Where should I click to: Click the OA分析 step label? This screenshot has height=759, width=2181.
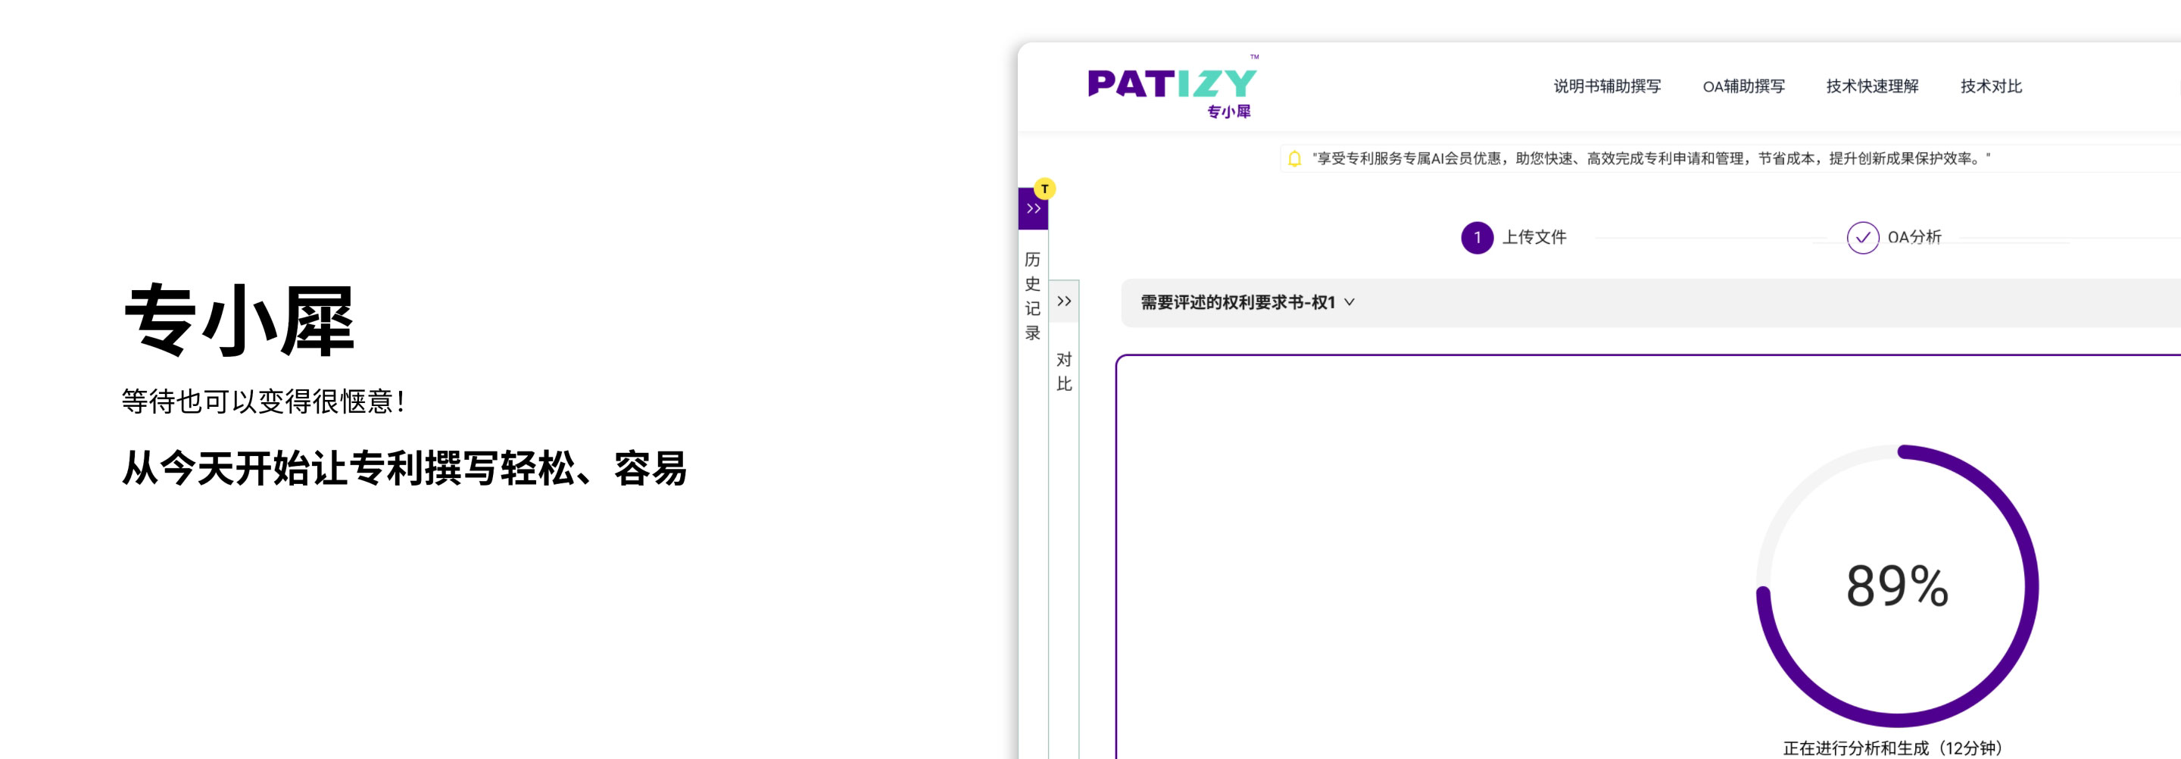1914,237
